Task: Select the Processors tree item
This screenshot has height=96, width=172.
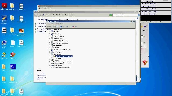Action: pyautogui.click(x=56, y=60)
